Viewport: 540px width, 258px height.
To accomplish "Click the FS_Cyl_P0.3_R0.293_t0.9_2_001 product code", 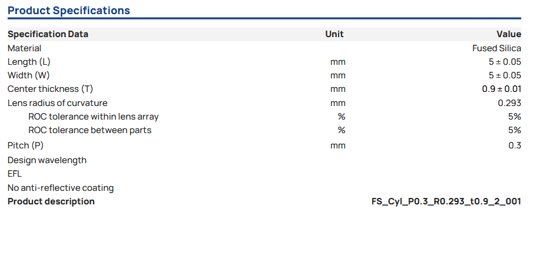I will pyautogui.click(x=446, y=201).
